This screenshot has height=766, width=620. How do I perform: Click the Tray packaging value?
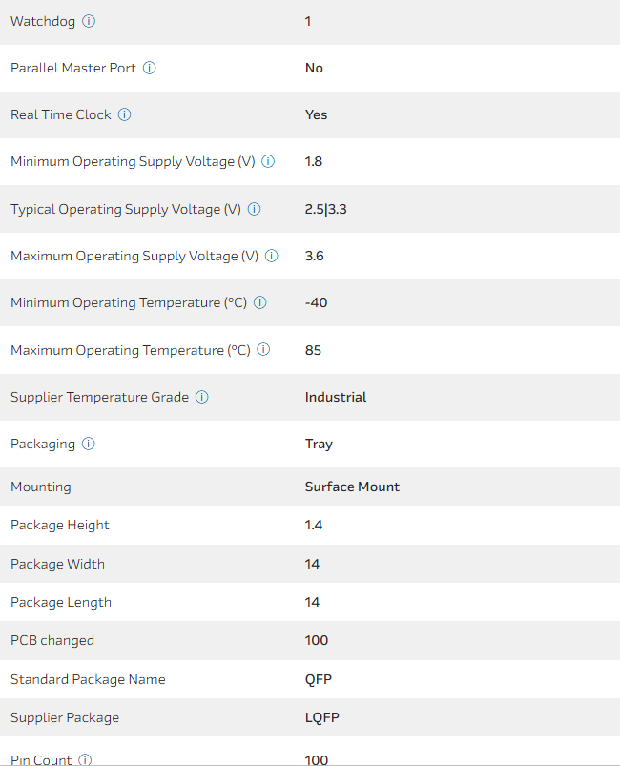[319, 444]
